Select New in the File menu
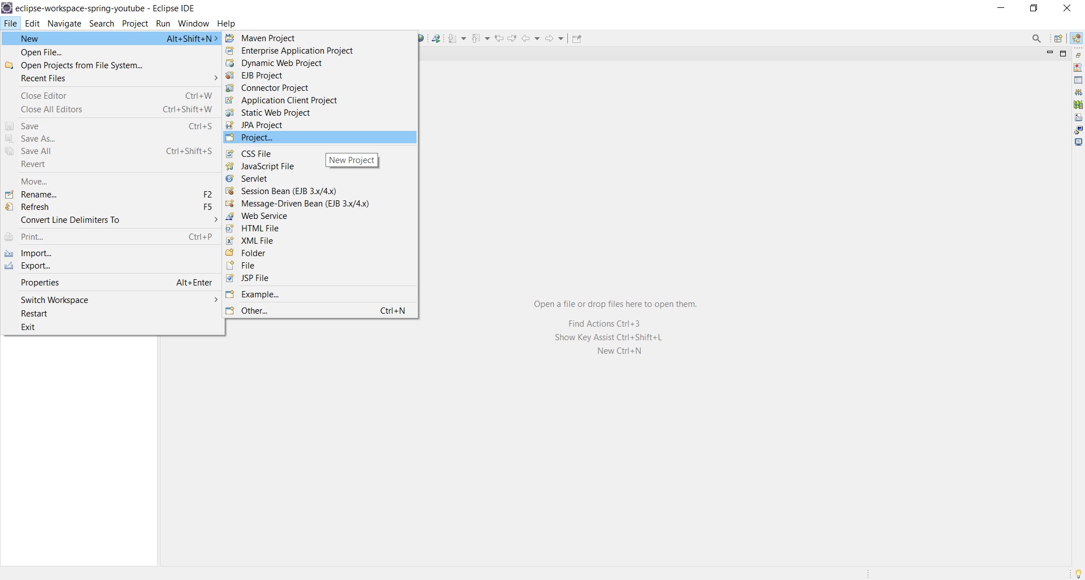This screenshot has height=580, width=1085. [x=112, y=38]
